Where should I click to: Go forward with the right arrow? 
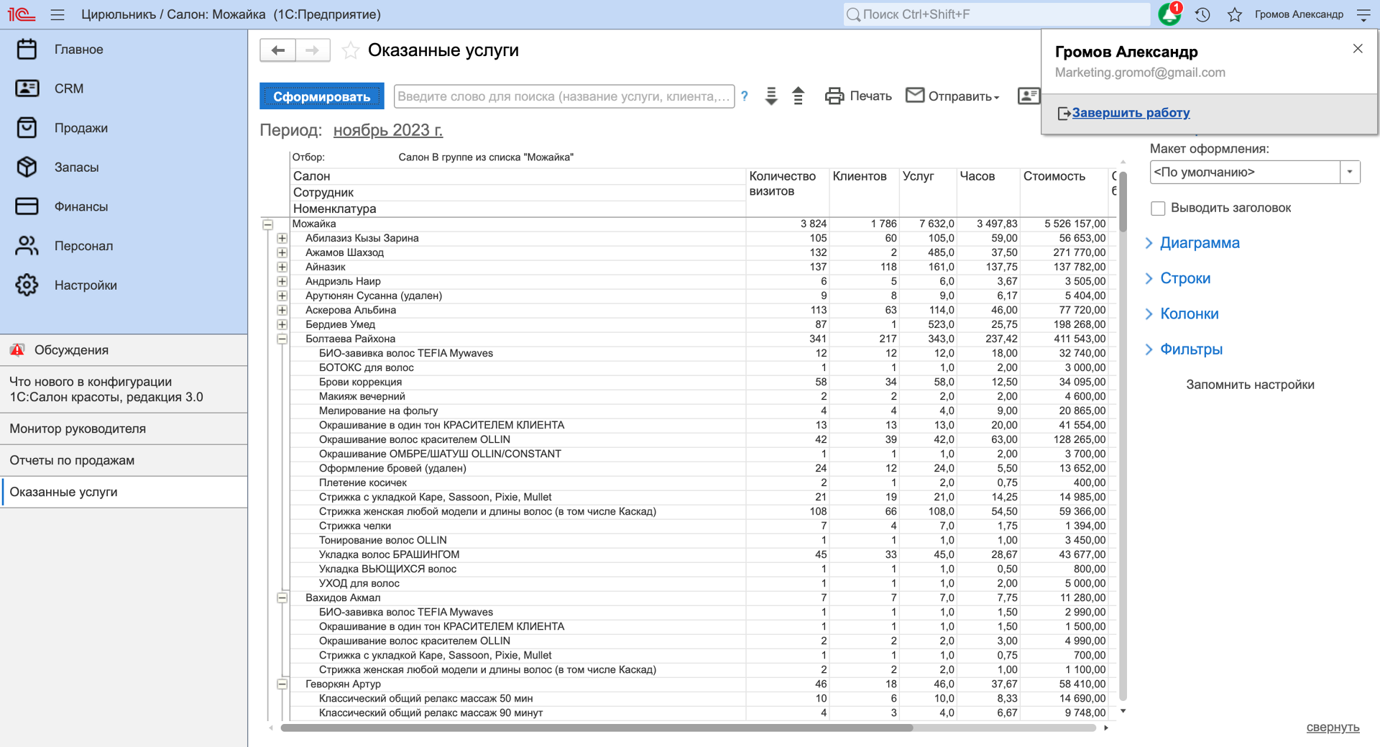point(313,50)
